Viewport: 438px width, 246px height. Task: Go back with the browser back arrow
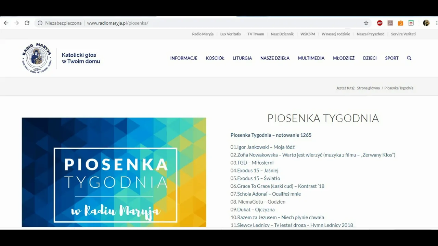click(x=6, y=23)
